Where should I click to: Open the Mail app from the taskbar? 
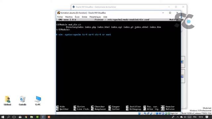point(20,117)
